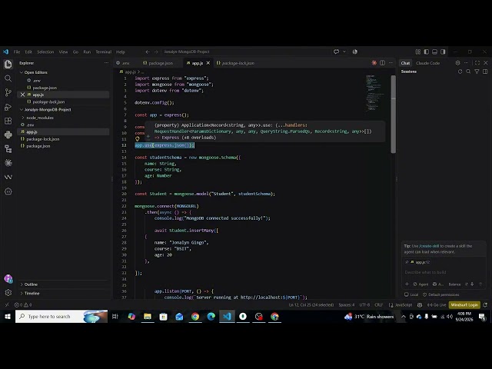Click the /create-skill link in tip
The image size is (492, 369).
[x=429, y=246]
